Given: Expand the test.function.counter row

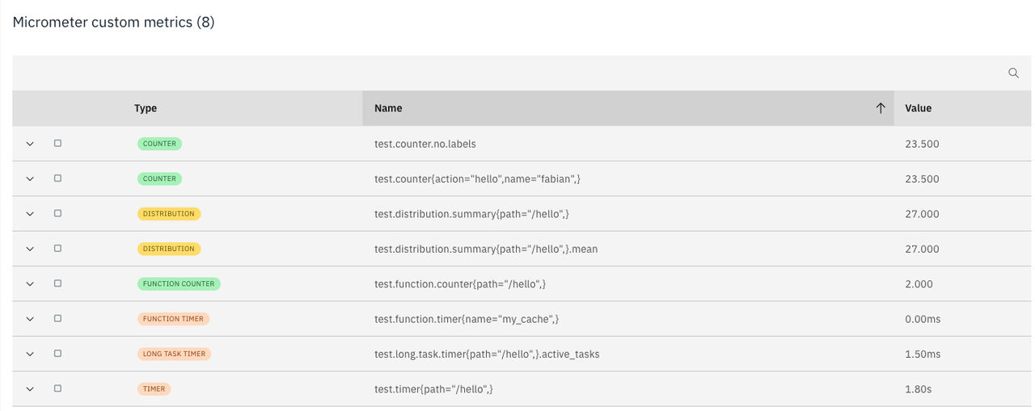Looking at the screenshot, I should pos(30,283).
